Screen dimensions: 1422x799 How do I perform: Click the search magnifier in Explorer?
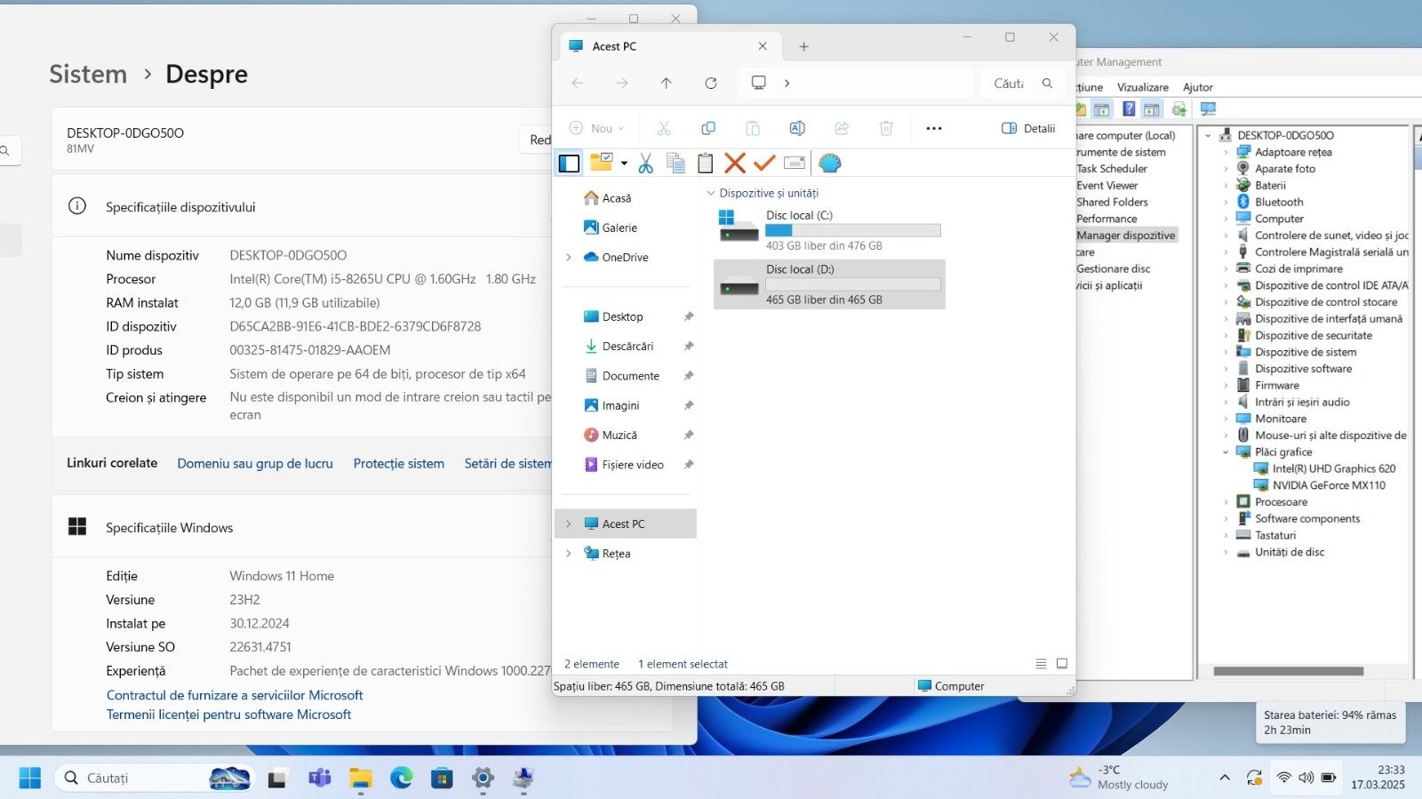1047,83
